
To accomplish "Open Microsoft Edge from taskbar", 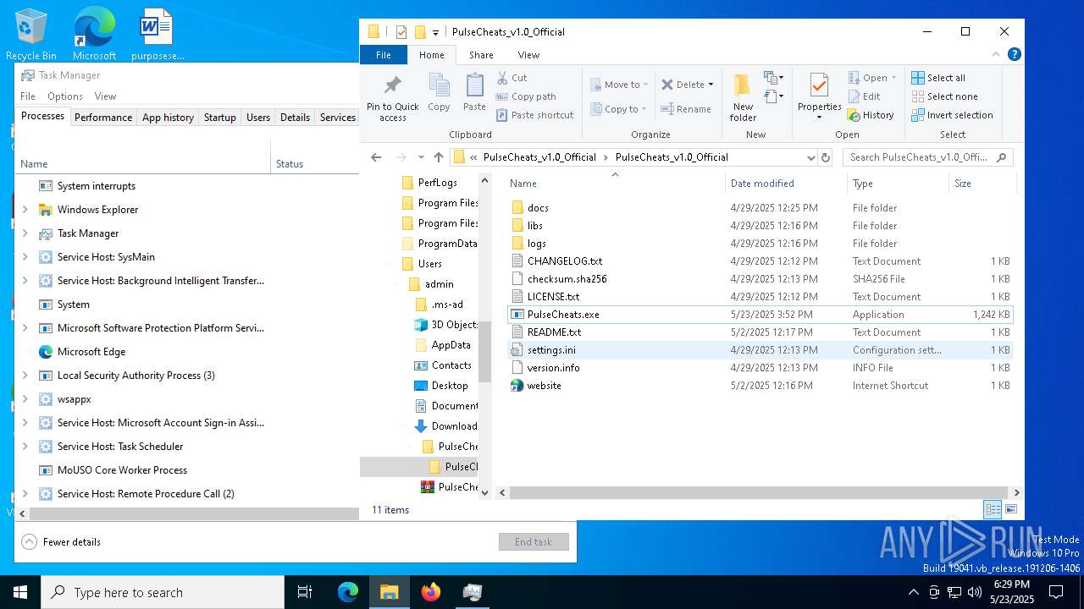I will (348, 592).
